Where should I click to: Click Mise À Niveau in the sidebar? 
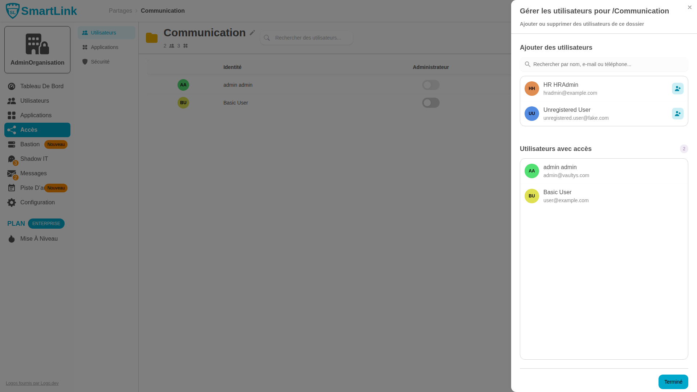(x=39, y=238)
